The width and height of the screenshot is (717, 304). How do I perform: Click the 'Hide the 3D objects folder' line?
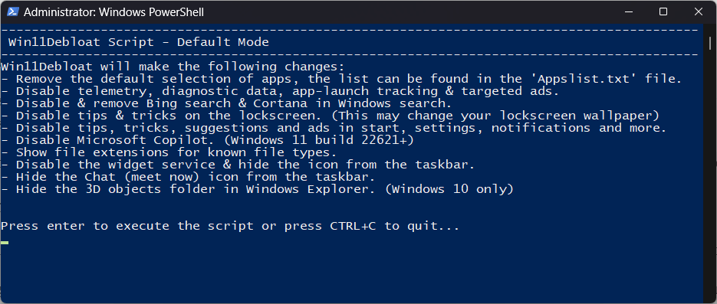pos(257,189)
